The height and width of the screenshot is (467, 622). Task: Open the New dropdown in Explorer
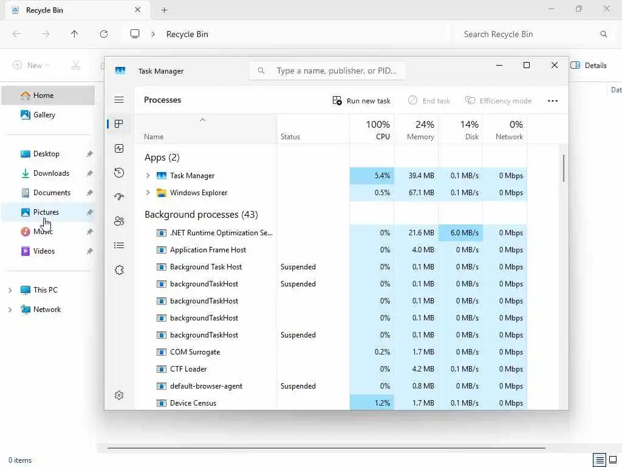click(31, 66)
